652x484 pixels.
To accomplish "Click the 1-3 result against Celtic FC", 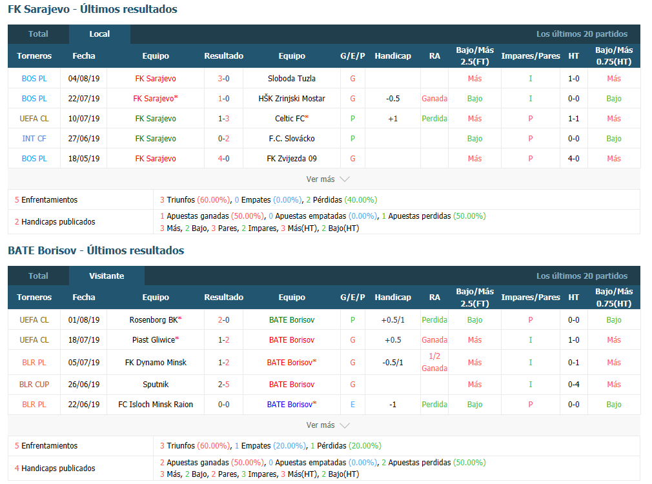I will [224, 119].
